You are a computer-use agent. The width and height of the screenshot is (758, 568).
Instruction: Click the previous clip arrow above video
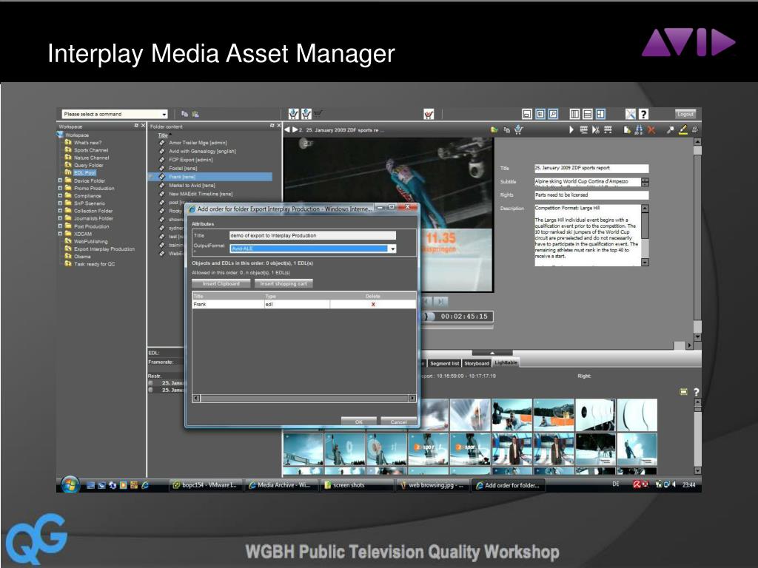(286, 129)
